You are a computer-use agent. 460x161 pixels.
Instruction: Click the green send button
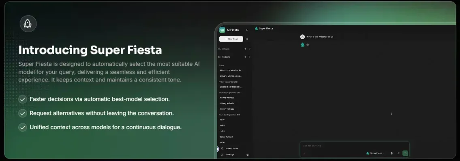405,153
